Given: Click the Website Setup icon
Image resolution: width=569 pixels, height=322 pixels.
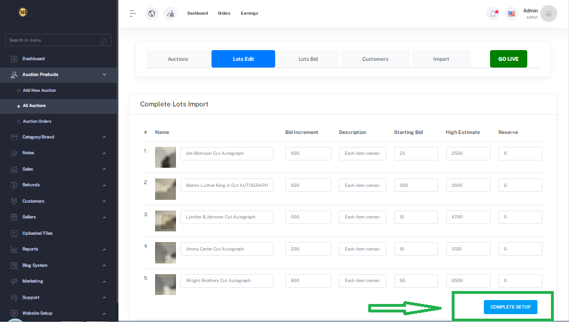Looking at the screenshot, I should click(x=14, y=314).
